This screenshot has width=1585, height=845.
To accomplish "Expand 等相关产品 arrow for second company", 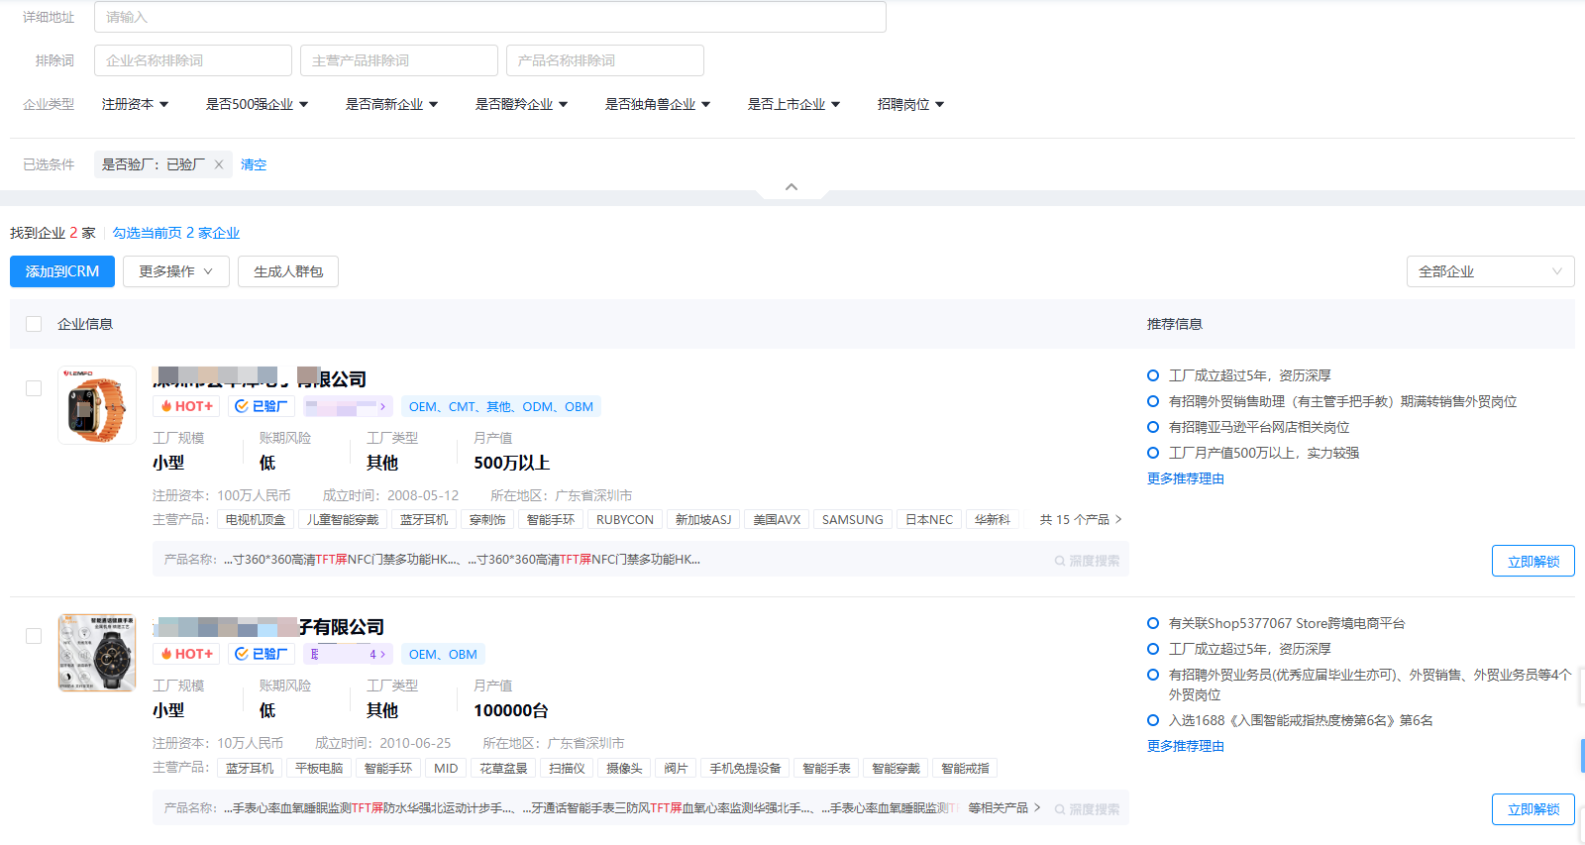I will pos(1037,808).
